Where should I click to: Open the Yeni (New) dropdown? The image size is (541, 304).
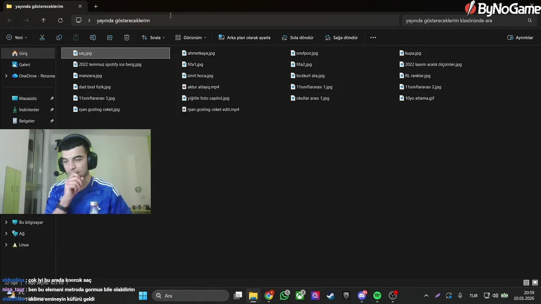[x=17, y=38]
